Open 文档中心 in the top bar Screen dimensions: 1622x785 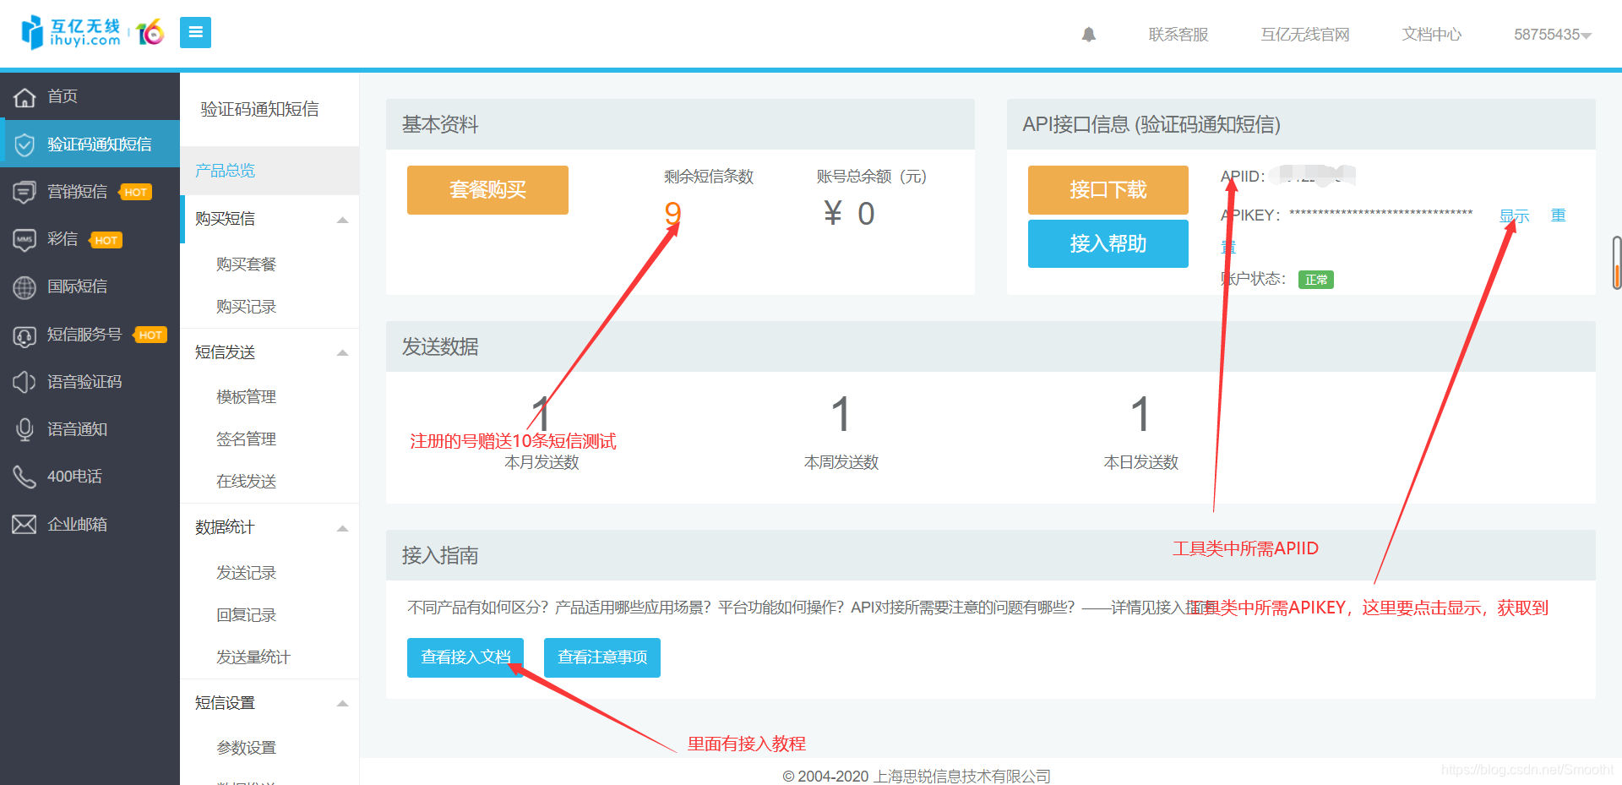point(1432,35)
